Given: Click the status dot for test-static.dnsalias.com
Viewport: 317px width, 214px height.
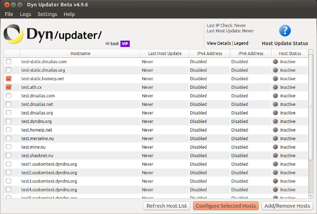Looking at the screenshot, I should (275, 62).
